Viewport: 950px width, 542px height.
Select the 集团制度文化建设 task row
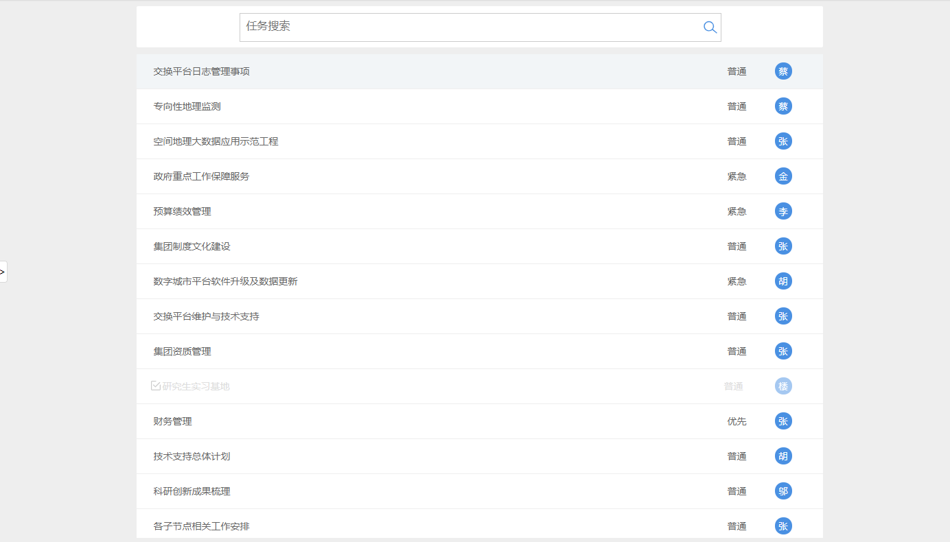192,246
